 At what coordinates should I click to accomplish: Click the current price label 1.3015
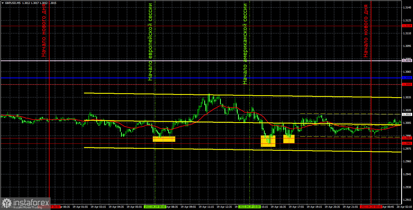[x=407, y=114]
